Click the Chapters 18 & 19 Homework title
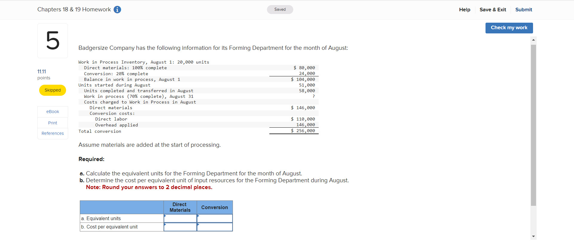The width and height of the screenshot is (574, 241). click(74, 10)
